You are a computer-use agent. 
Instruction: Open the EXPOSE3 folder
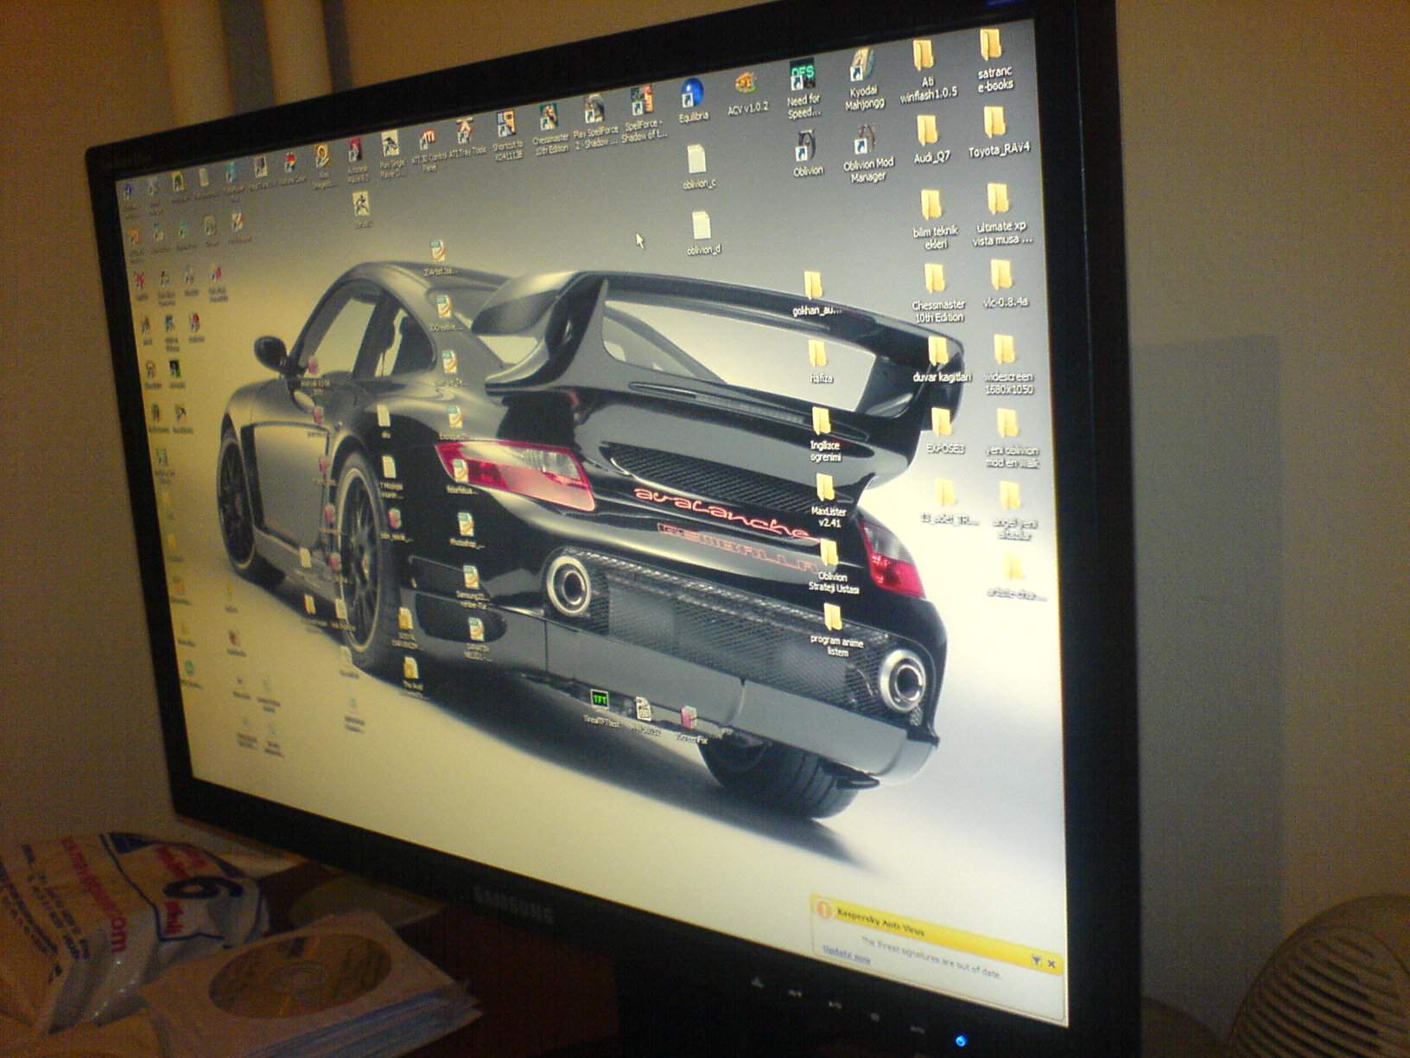944,430
